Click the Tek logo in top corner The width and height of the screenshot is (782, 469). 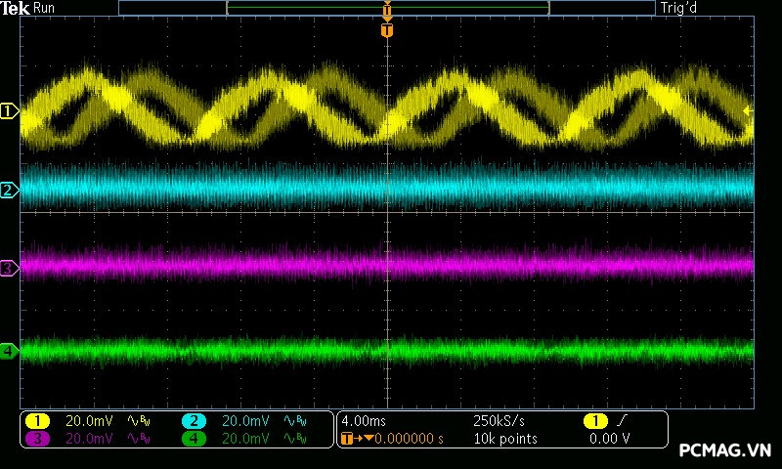coord(16,9)
